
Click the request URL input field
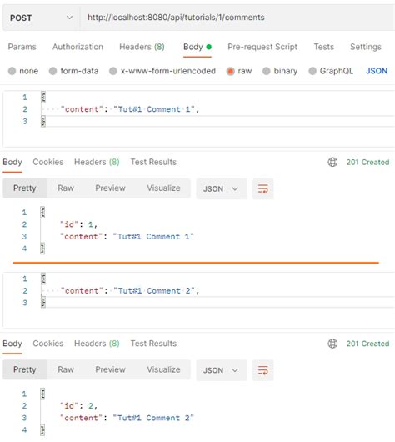click(238, 18)
